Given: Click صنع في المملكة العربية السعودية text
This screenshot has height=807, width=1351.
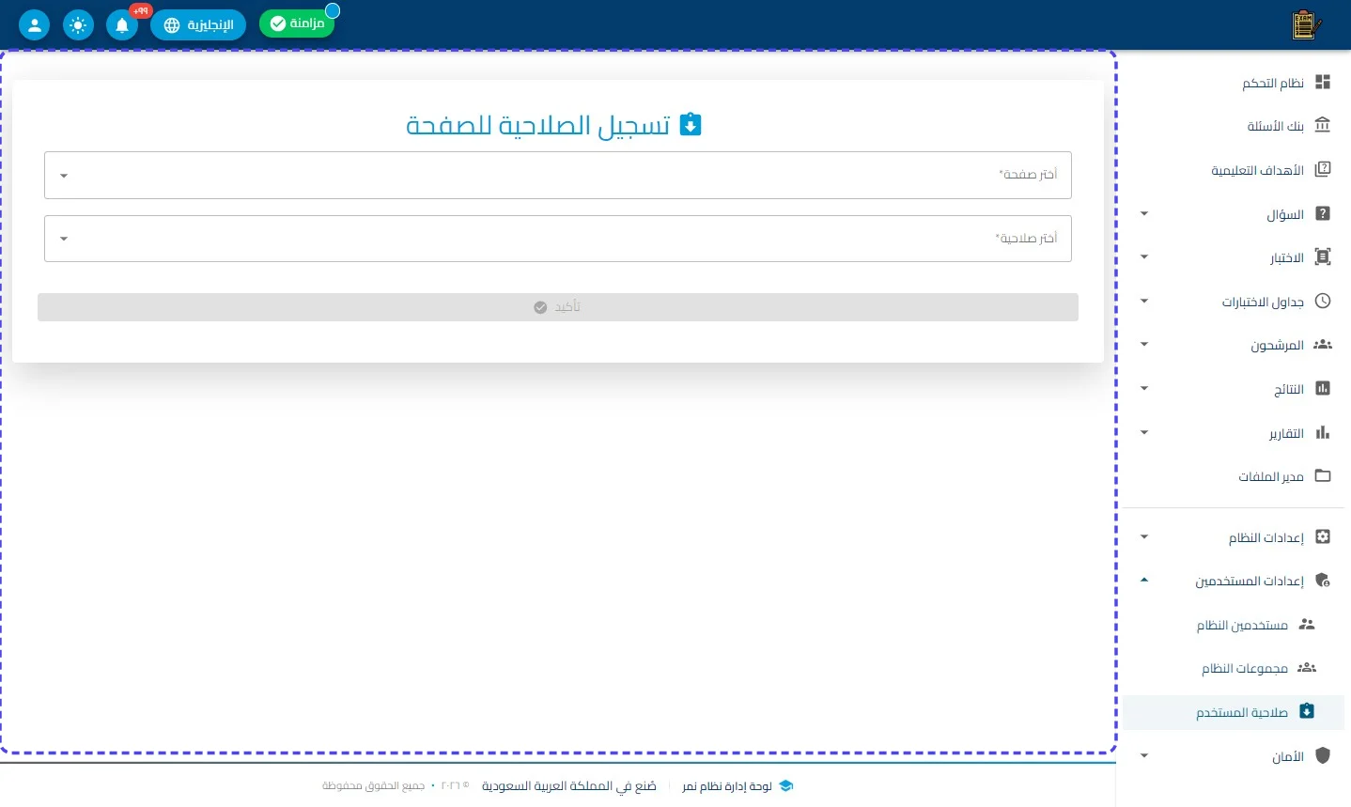Looking at the screenshot, I should 569,785.
